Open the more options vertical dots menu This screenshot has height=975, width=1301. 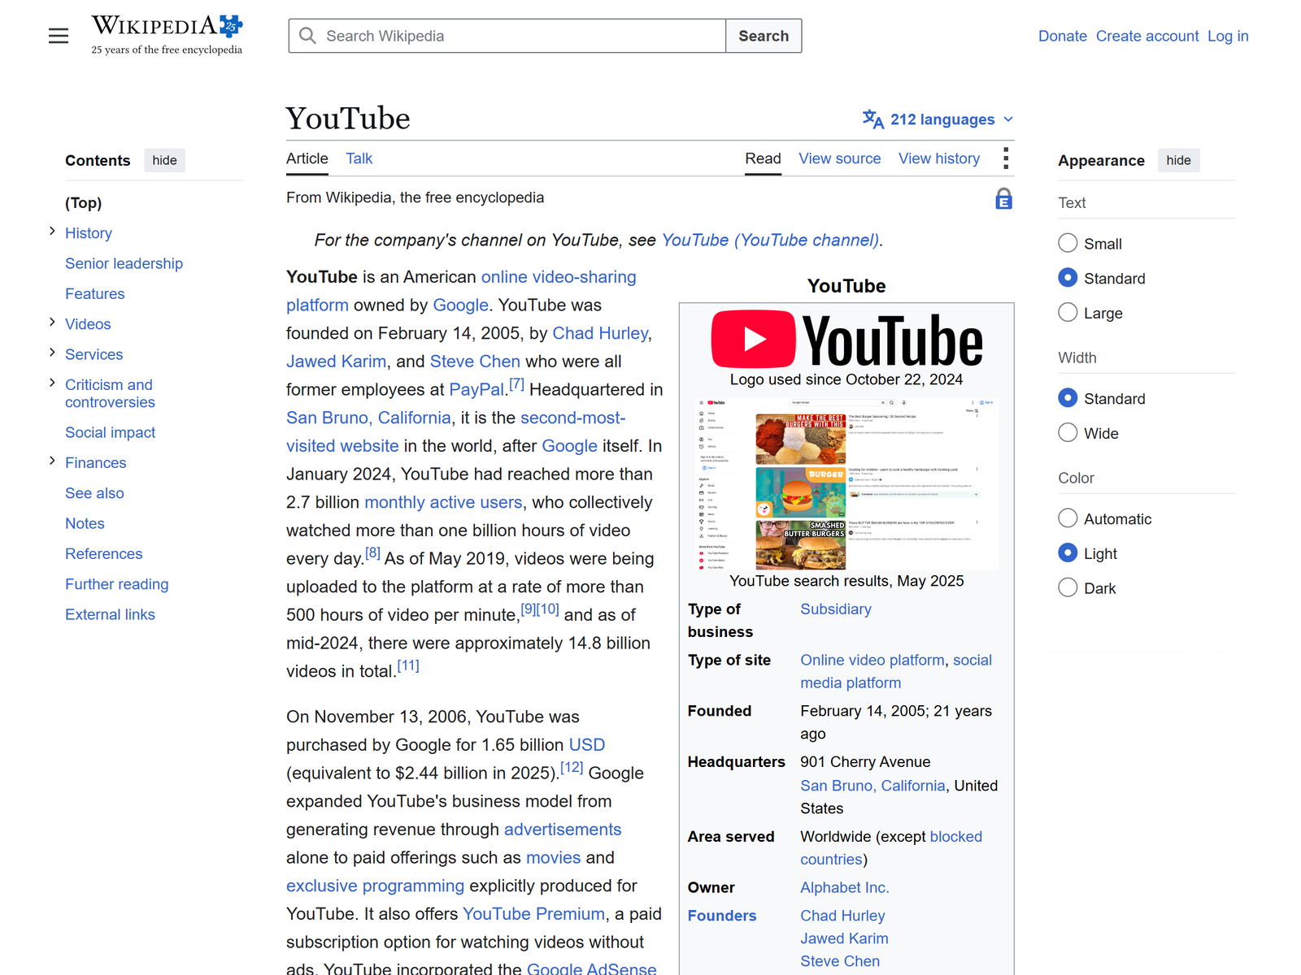1006,158
